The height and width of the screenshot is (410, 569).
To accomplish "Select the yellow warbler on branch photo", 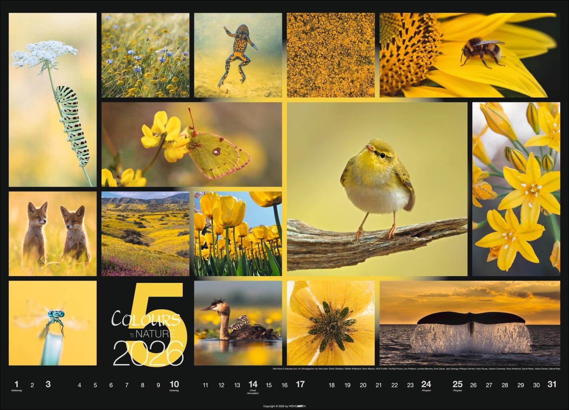I will click(x=377, y=189).
